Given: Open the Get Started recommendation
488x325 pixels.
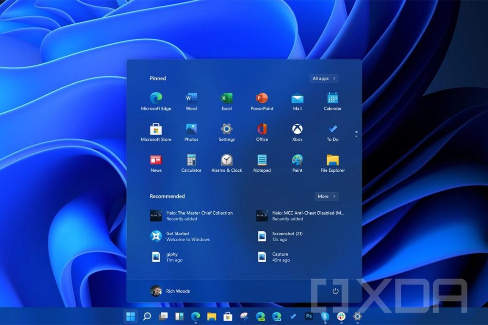Looking at the screenshot, I should pos(180,236).
